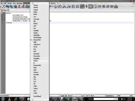Choose Pascal from the language list
The image size is (135, 101).
39,47
